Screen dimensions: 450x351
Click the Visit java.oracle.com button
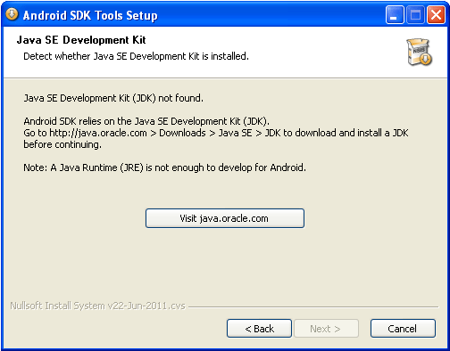point(225,218)
